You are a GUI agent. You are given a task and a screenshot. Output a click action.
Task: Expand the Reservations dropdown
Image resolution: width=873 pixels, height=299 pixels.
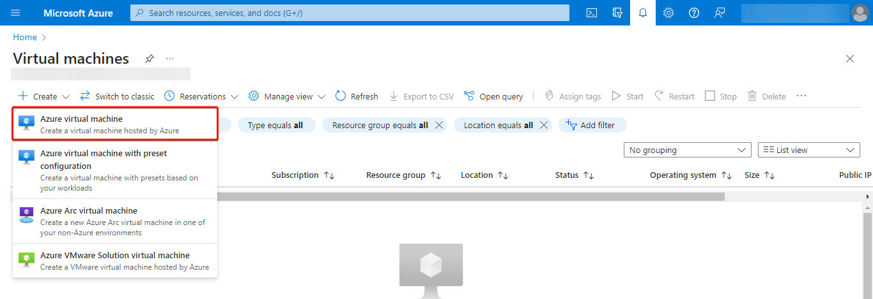(x=201, y=96)
